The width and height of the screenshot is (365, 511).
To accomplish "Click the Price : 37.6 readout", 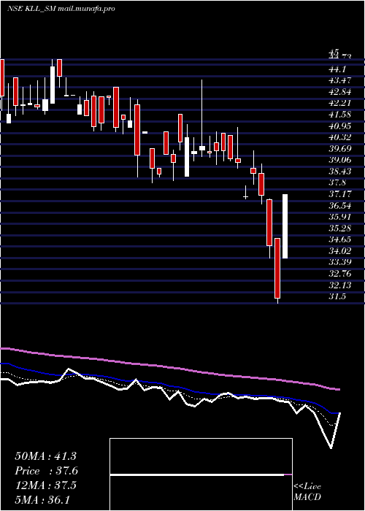I will (46, 471).
